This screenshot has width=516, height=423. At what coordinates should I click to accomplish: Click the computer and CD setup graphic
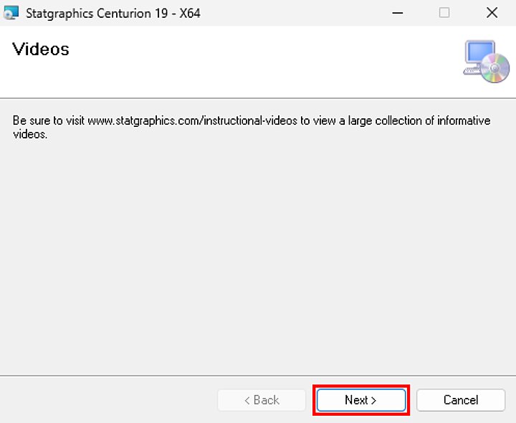pyautogui.click(x=486, y=61)
